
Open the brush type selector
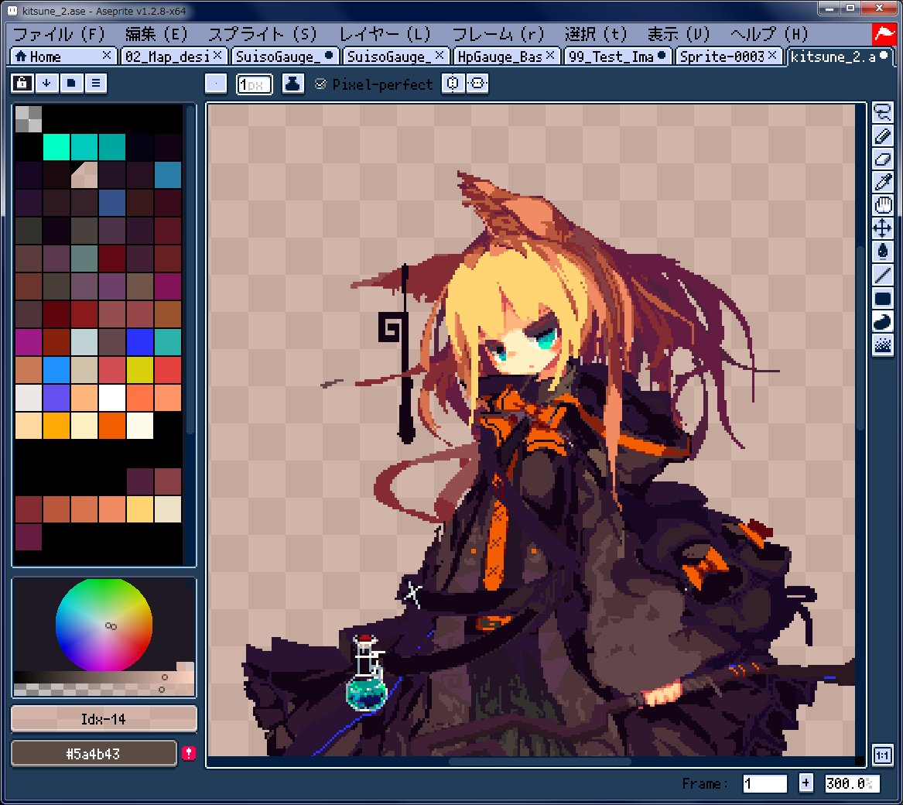pos(216,84)
